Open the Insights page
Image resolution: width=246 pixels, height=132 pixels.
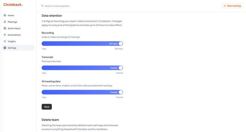[x=12, y=41]
